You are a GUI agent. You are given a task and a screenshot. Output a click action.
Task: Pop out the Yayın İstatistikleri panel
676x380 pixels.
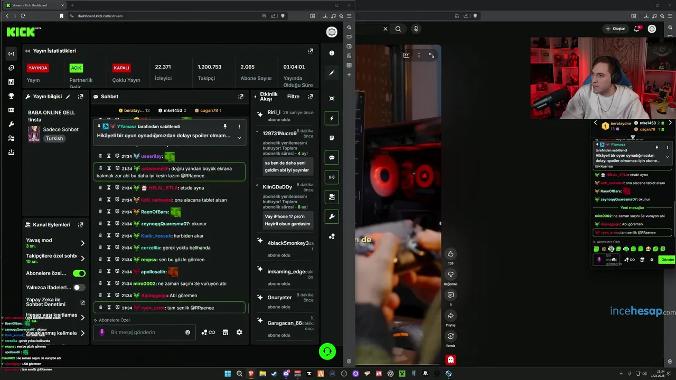coord(311,51)
